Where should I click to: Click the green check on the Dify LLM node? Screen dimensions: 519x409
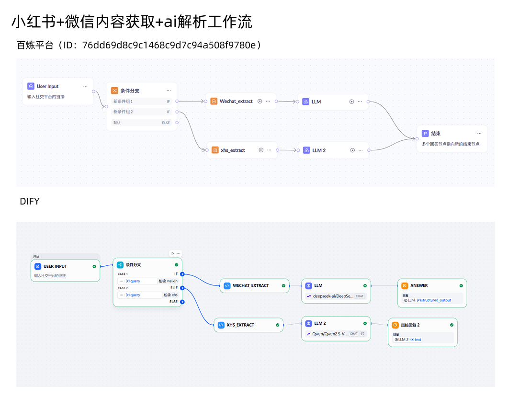365,285
